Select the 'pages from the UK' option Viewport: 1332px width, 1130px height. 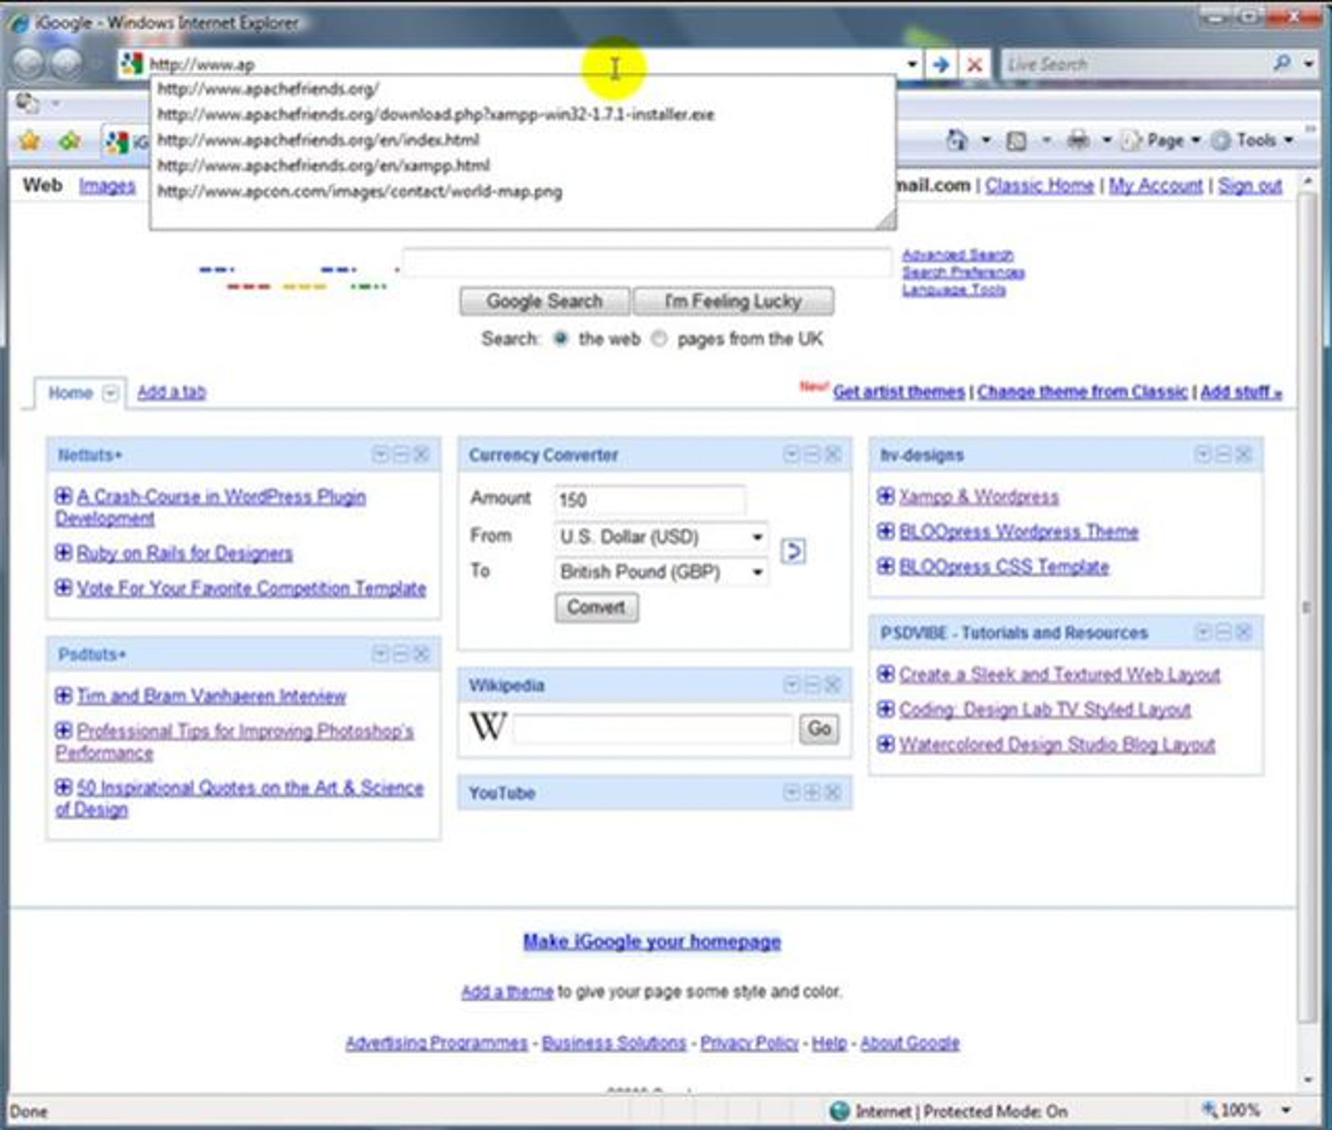click(x=659, y=339)
